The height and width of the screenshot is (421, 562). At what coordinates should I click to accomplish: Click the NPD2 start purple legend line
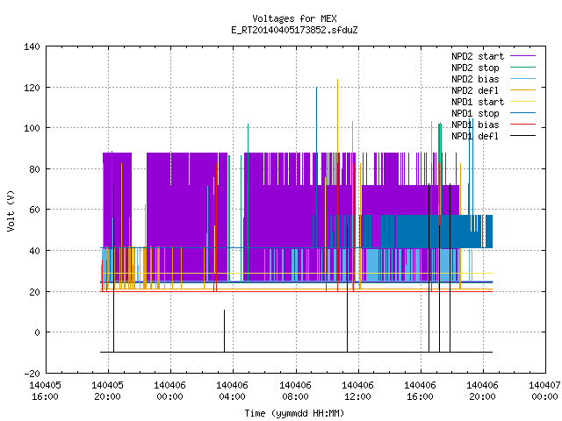(x=523, y=56)
